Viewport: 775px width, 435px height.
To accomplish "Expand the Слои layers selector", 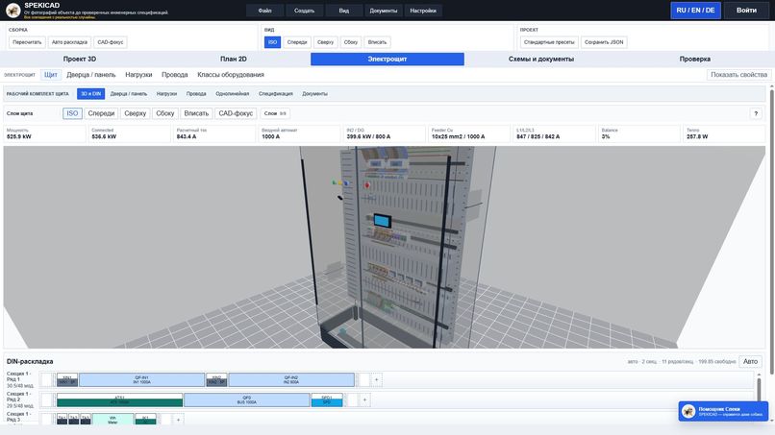I will point(275,113).
